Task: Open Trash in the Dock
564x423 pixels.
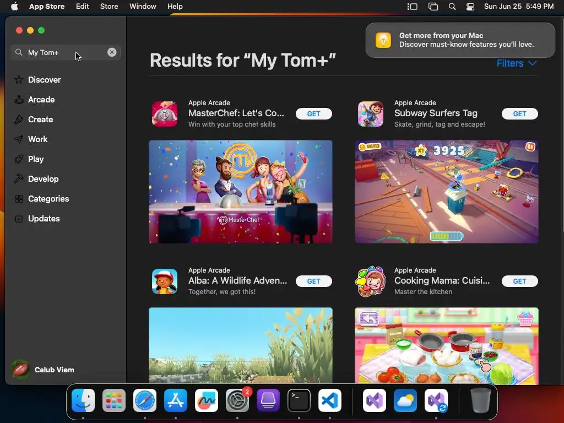Action: 480,400
